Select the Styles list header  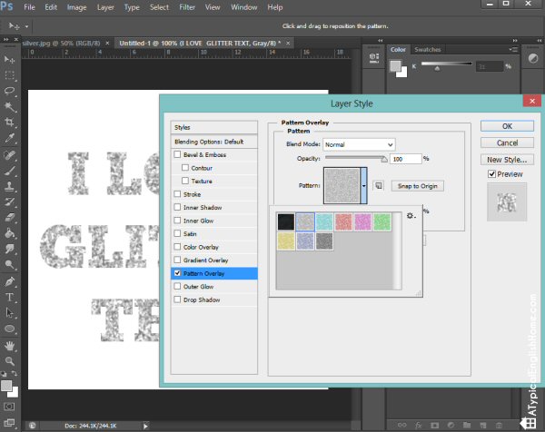click(214, 127)
